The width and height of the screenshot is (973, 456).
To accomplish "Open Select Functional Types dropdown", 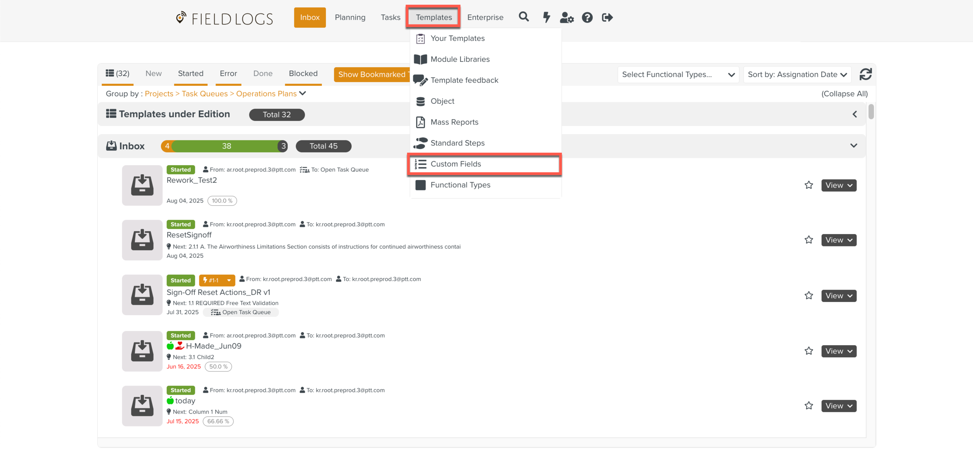I will (x=678, y=75).
